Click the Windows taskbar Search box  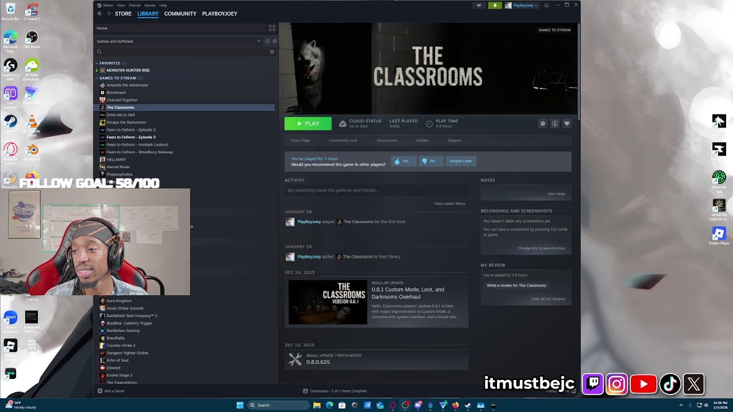[278, 405]
